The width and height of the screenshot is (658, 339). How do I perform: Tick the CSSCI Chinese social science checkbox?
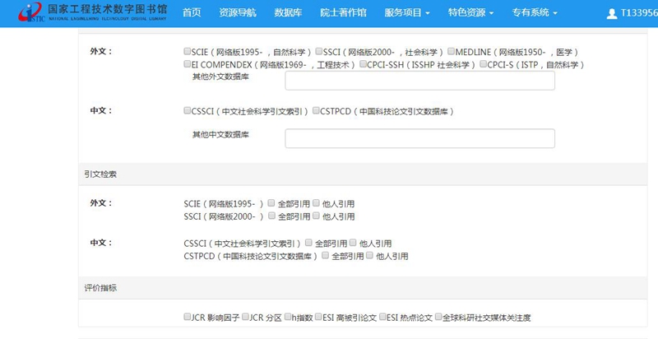188,110
